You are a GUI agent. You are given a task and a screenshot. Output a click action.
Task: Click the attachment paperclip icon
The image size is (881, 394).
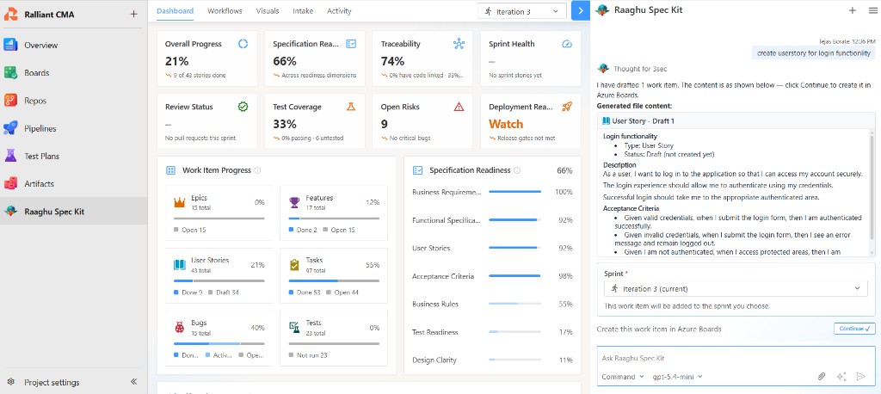822,377
